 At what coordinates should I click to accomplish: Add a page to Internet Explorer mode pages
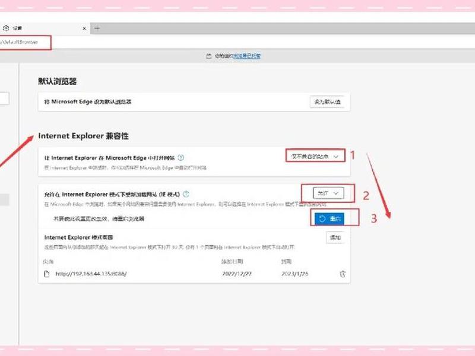(x=335, y=237)
